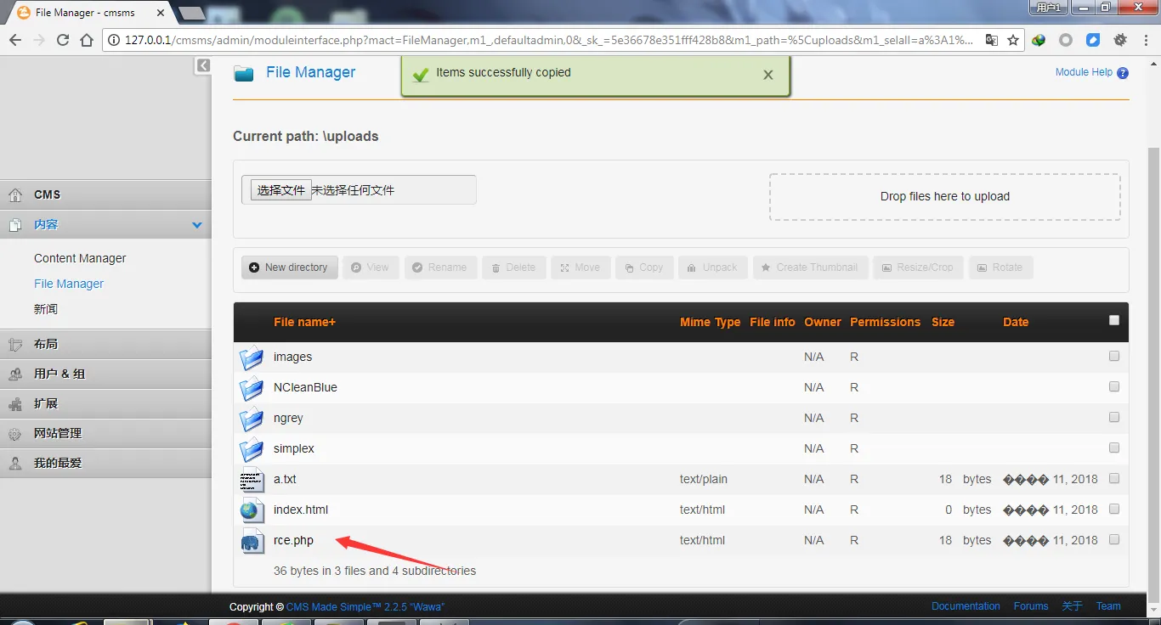Click the New directory button
This screenshot has width=1161, height=625.
coord(289,267)
